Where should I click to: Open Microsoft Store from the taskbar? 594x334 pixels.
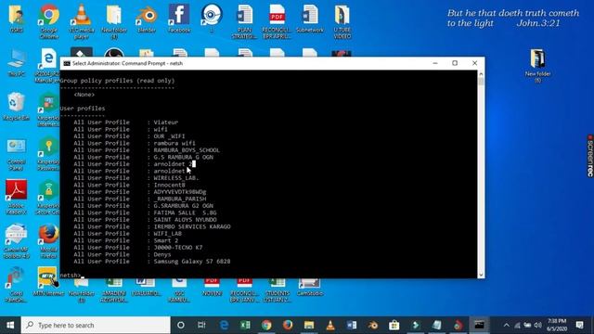coord(394,325)
